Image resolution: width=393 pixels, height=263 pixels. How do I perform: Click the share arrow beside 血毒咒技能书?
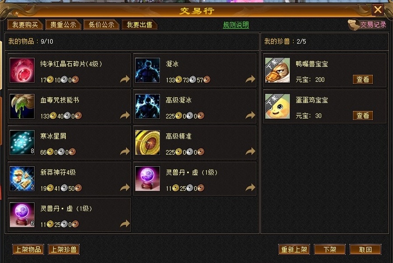click(125, 115)
